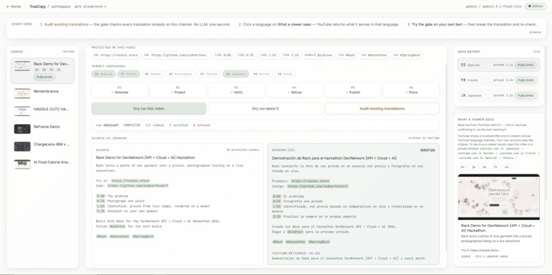Toggle Italian target language
Viewport: 552px width, 275px height.
209,74
